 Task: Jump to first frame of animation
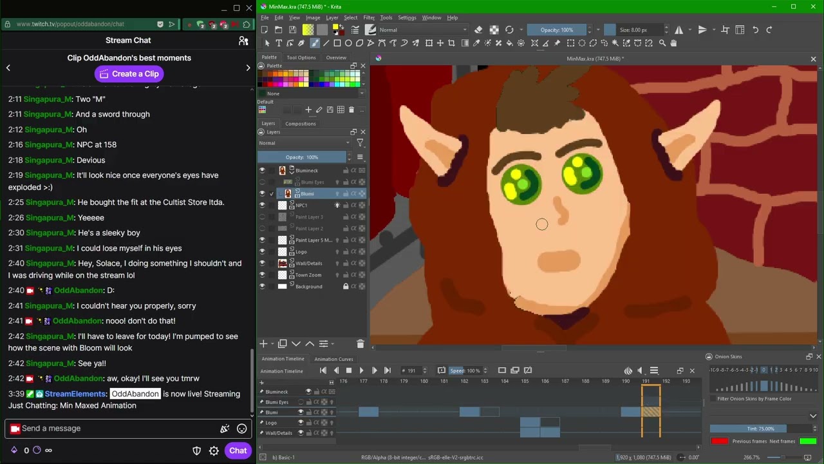pos(323,371)
